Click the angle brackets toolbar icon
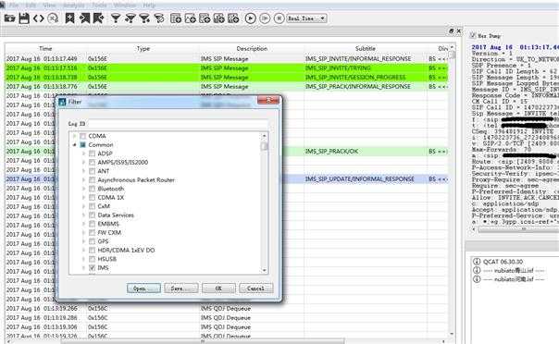The width and height of the screenshot is (559, 344). 39,18
